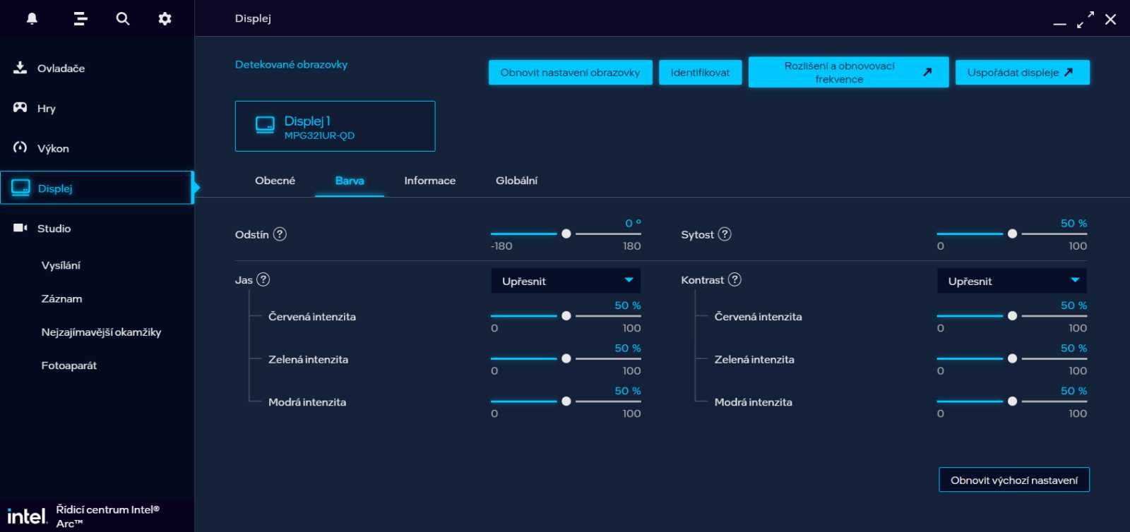Open the Globální tab
The height and width of the screenshot is (532, 1130).
516,181
